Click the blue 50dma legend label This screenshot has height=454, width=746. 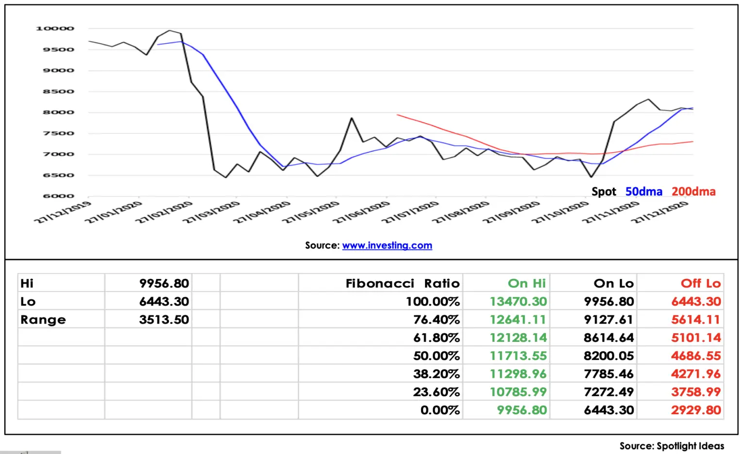pos(644,192)
